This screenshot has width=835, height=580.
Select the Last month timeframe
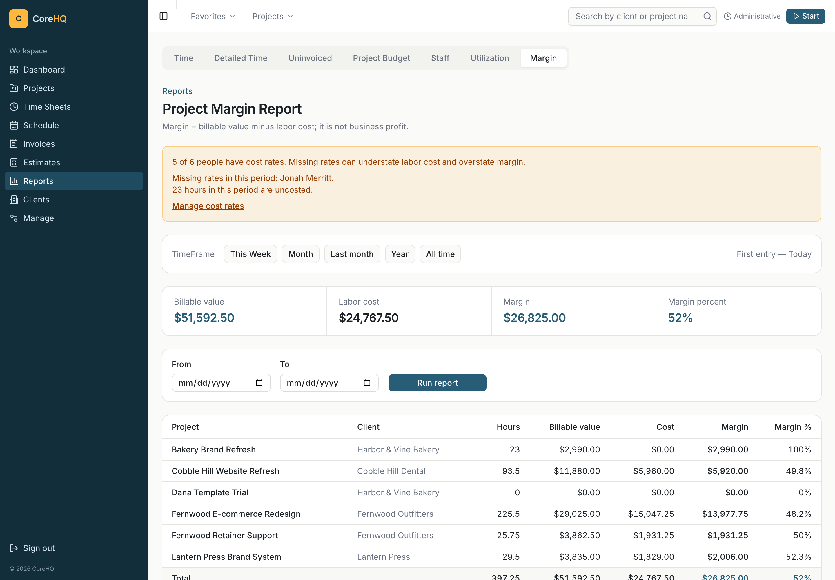click(352, 254)
